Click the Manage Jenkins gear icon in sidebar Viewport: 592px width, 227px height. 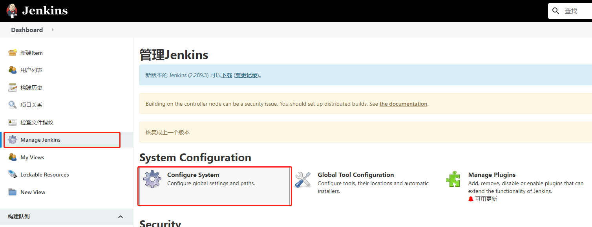(x=13, y=140)
